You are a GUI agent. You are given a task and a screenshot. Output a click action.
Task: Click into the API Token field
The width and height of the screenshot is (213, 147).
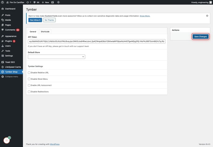point(97,41)
